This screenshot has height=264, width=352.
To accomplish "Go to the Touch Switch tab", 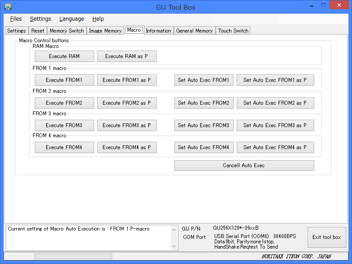I will click(x=233, y=31).
